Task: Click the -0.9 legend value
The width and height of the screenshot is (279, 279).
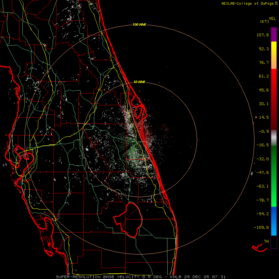Action: point(264,131)
